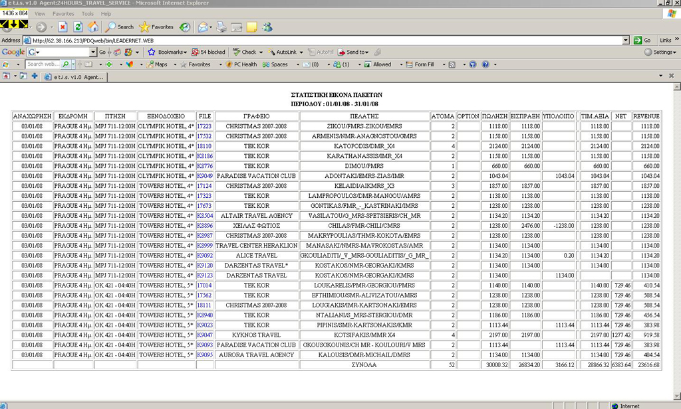681x409 pixels.
Task: Click the AutoLink toolbar button
Action: pyautogui.click(x=282, y=52)
